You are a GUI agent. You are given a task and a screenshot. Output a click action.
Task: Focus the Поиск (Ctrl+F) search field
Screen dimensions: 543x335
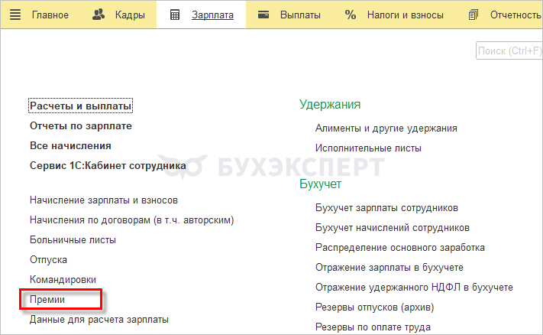pos(509,51)
